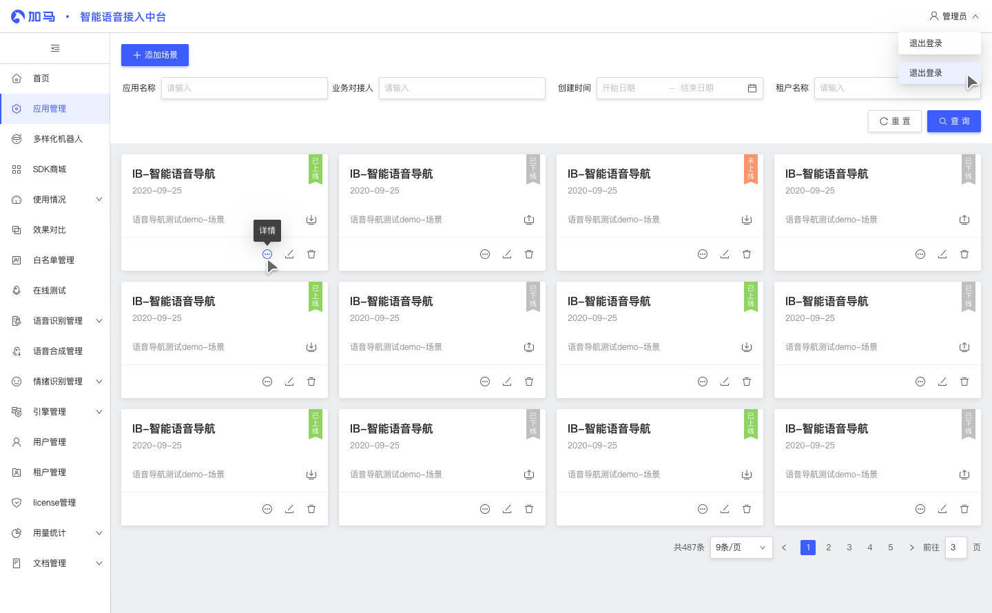Go to the next page with the arrow
The image size is (992, 613).
tap(911, 548)
